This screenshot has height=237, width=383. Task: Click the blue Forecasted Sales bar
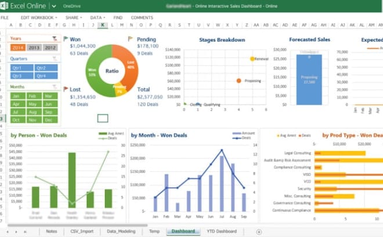coord(309,80)
